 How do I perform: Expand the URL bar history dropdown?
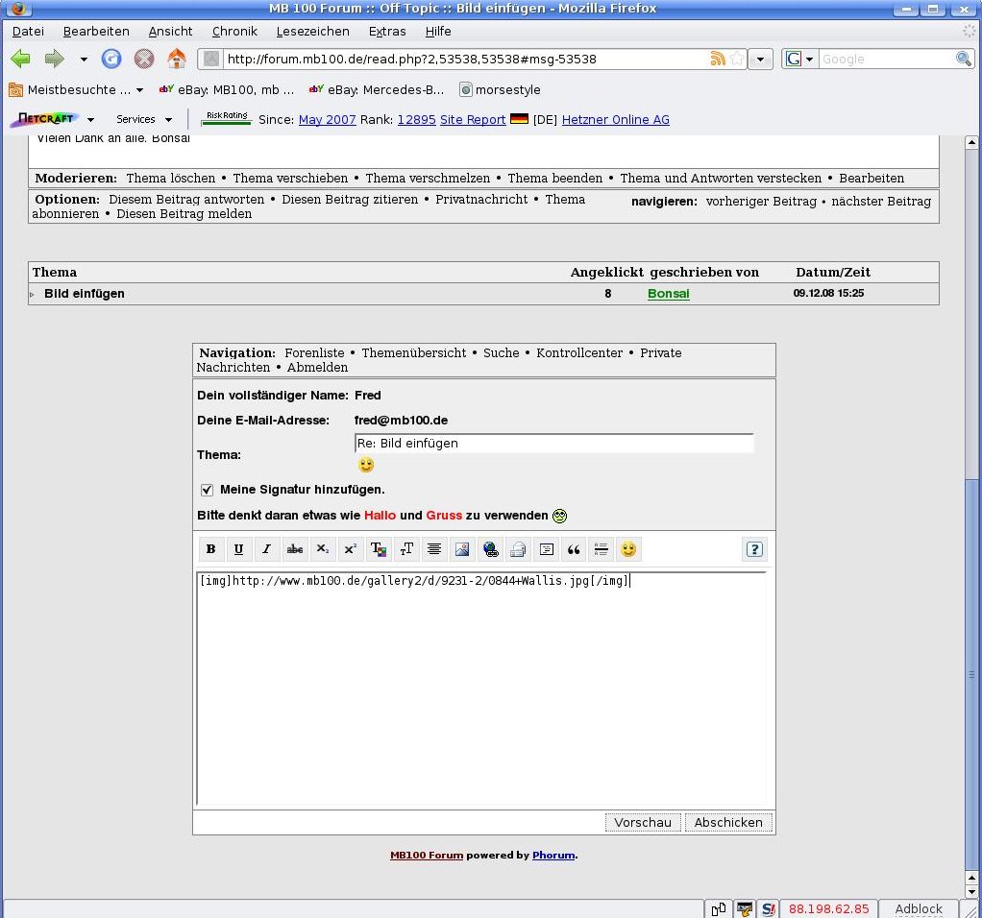(760, 59)
